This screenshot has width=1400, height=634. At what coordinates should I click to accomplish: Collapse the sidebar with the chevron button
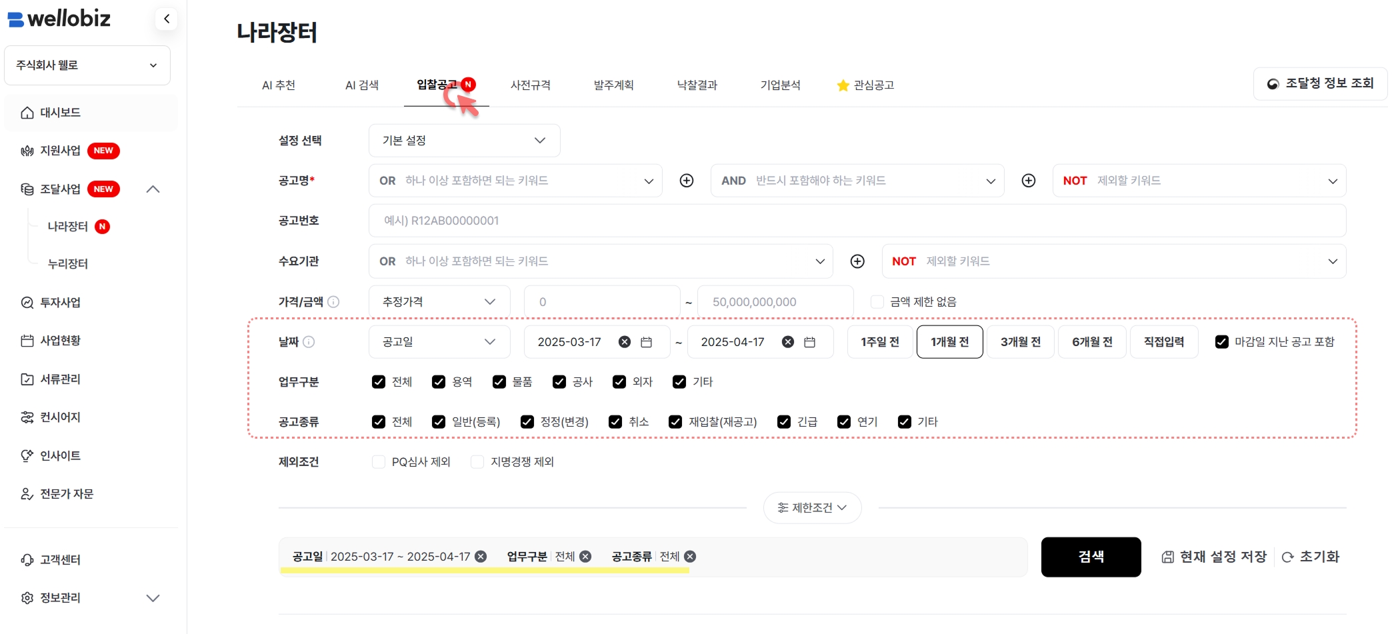pyautogui.click(x=167, y=19)
